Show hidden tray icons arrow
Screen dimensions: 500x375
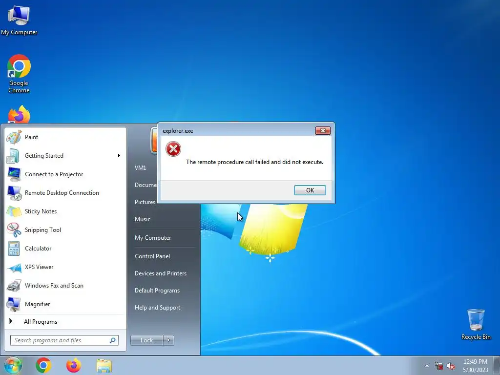[x=427, y=366]
